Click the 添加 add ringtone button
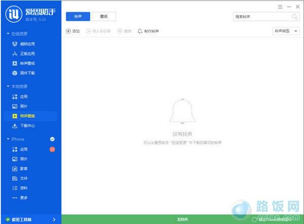The height and width of the screenshot is (224, 304). tap(73, 31)
